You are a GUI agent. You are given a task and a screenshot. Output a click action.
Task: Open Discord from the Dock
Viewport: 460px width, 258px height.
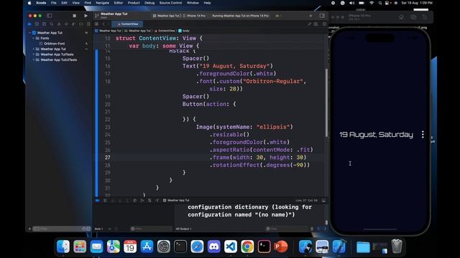[x=214, y=247]
